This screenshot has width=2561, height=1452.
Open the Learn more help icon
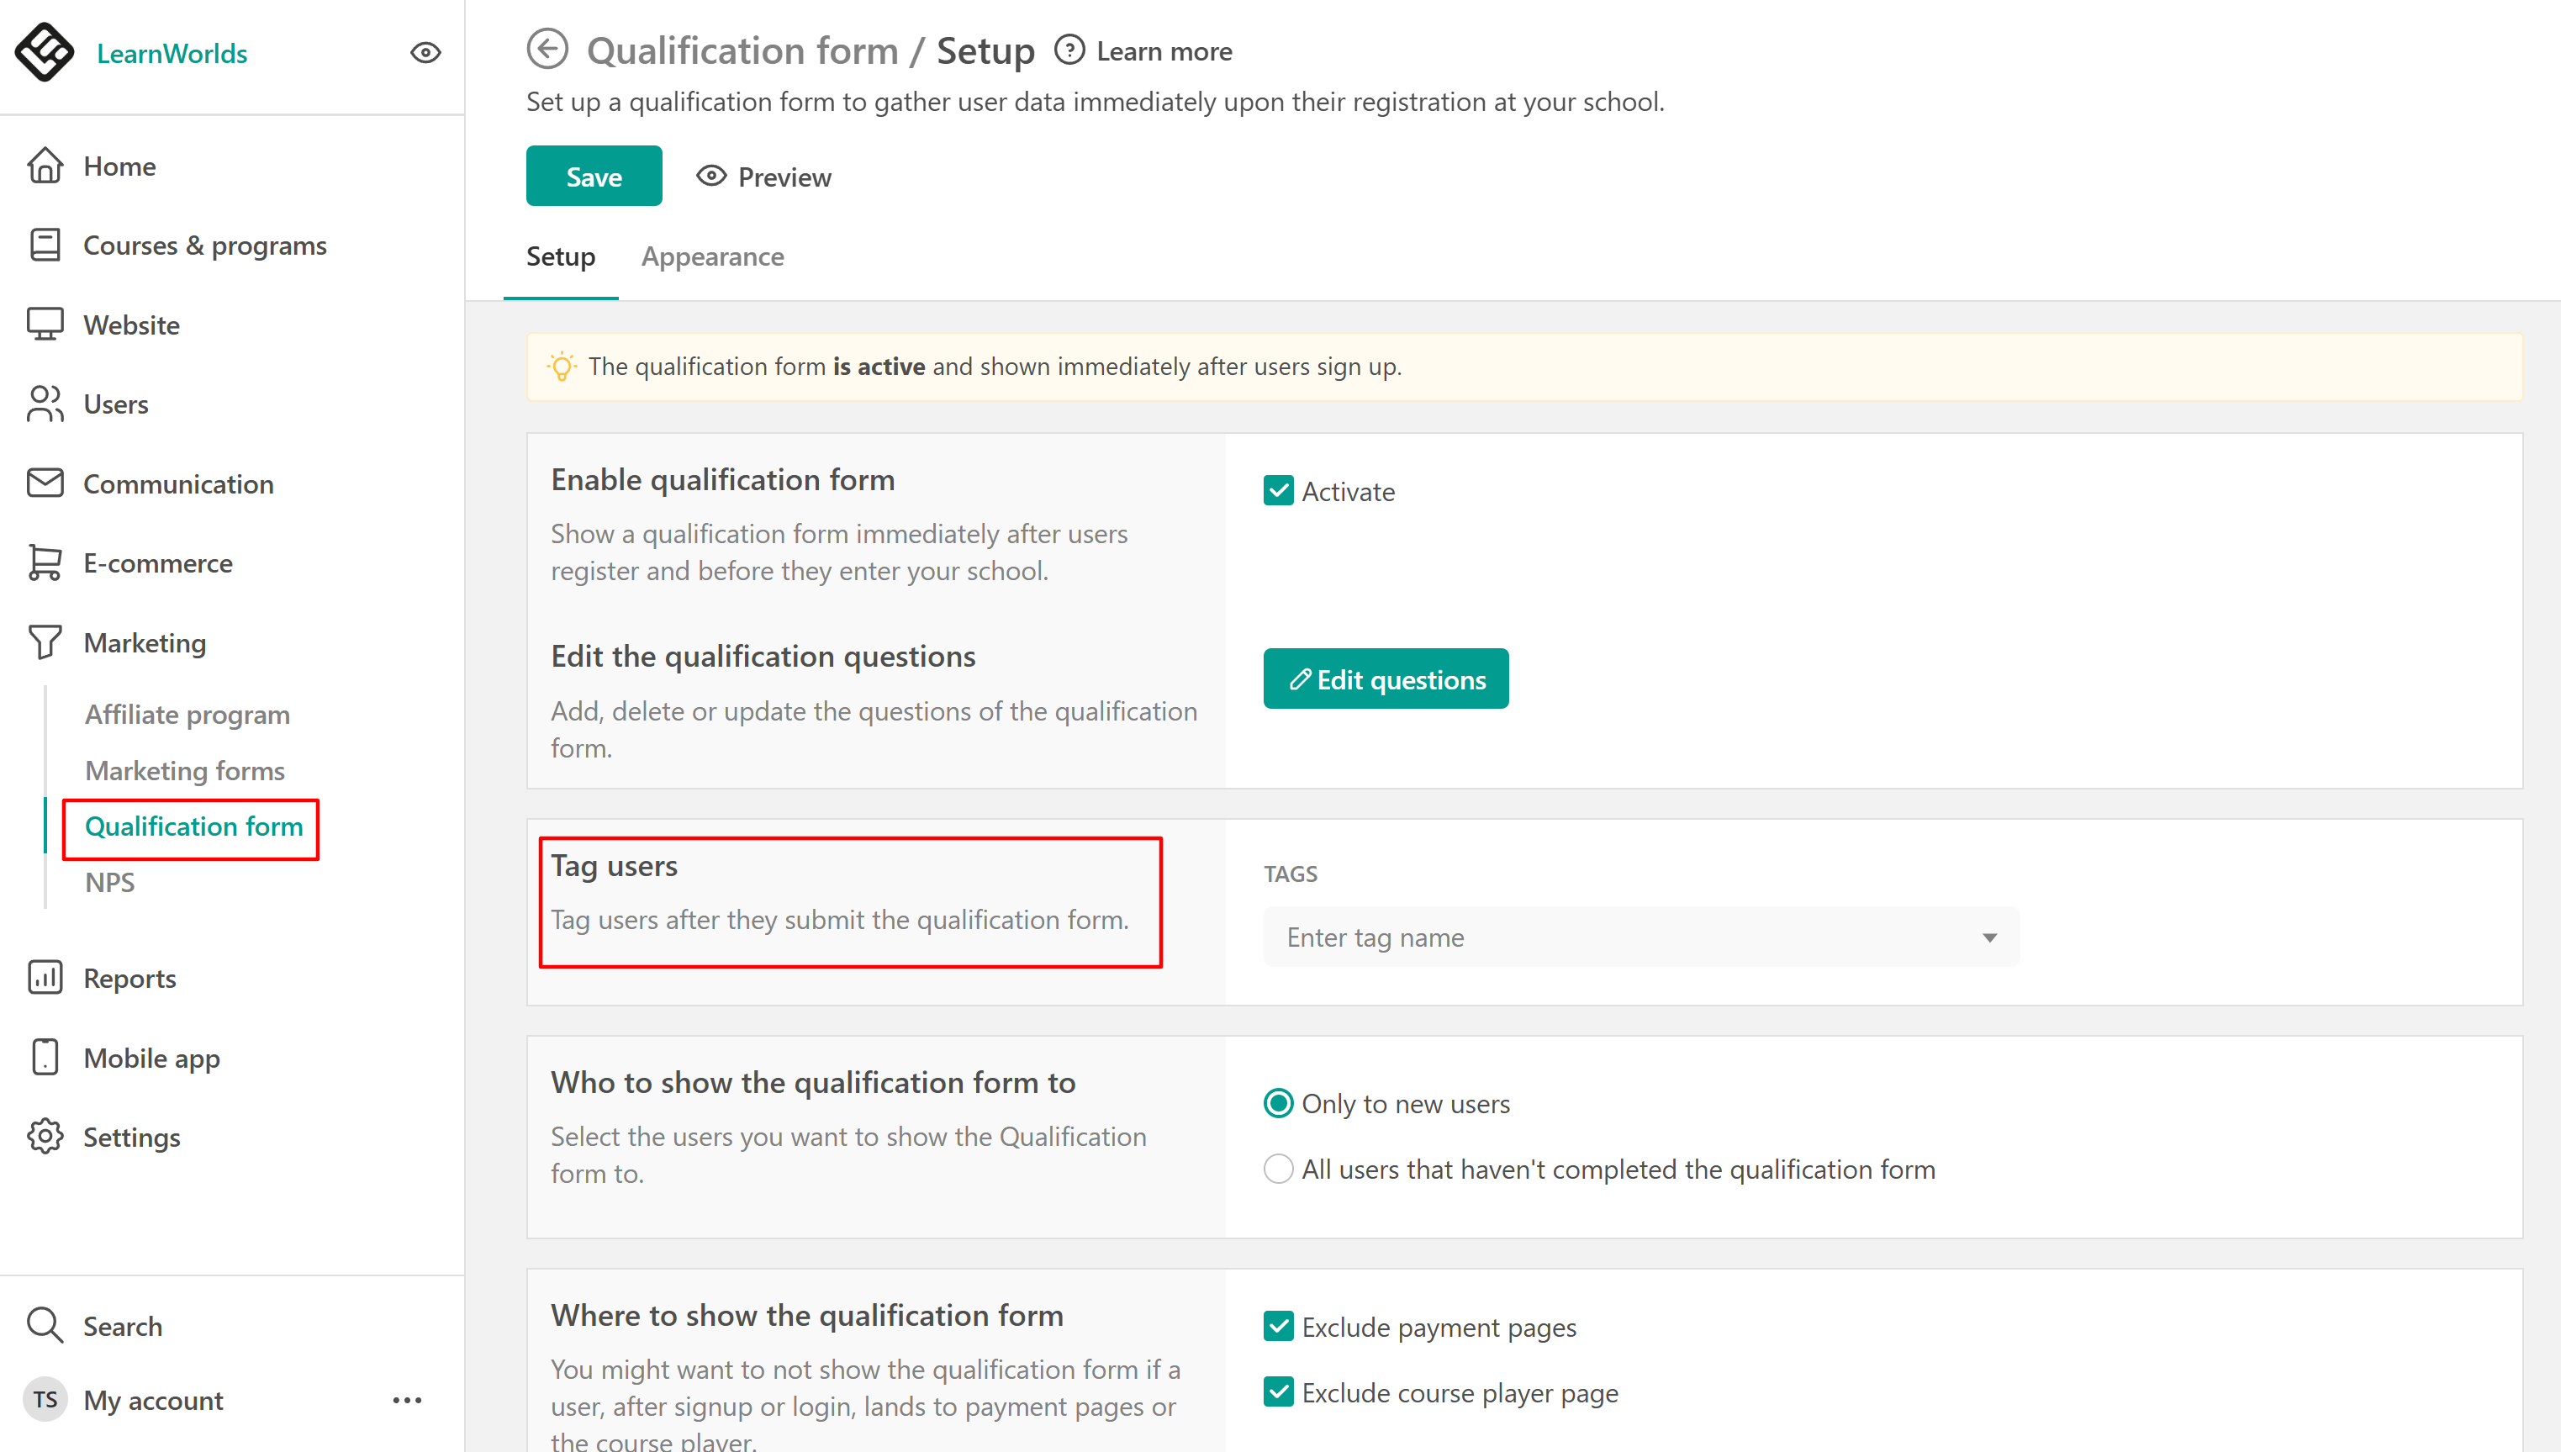(1069, 50)
